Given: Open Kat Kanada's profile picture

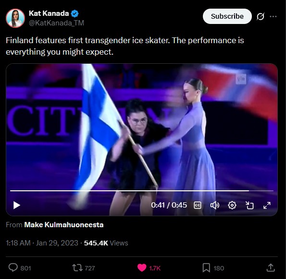Looking at the screenshot, I should click(x=15, y=18).
